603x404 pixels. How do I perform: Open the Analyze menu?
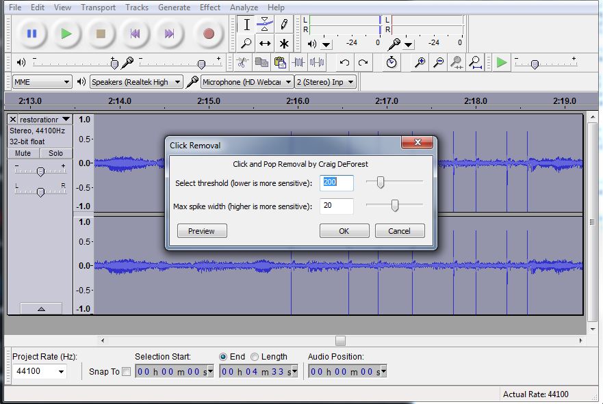pyautogui.click(x=244, y=8)
